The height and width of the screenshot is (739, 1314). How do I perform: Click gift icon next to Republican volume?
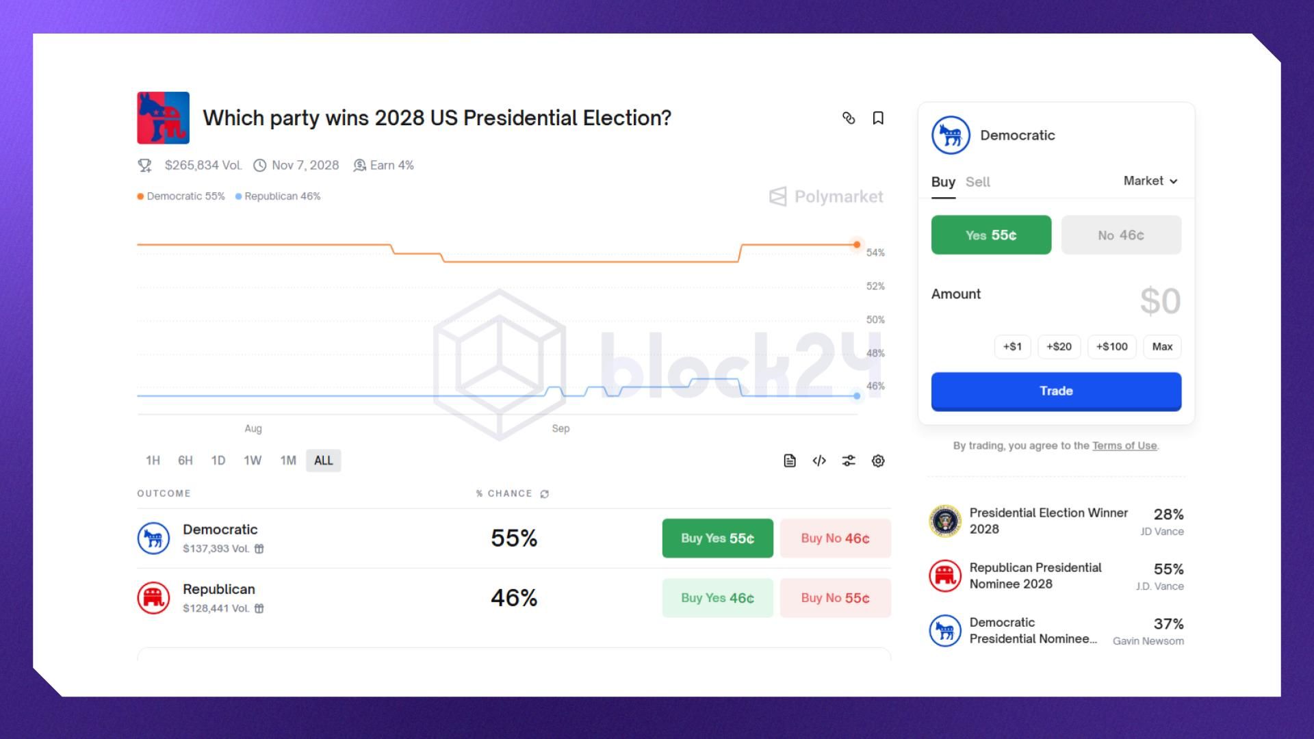click(259, 608)
